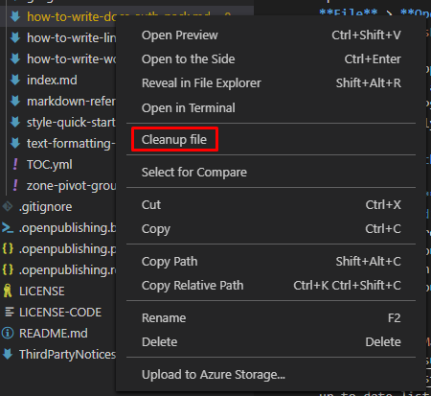Select Rename from the context menu
The width and height of the screenshot is (431, 396).
[x=271, y=317]
